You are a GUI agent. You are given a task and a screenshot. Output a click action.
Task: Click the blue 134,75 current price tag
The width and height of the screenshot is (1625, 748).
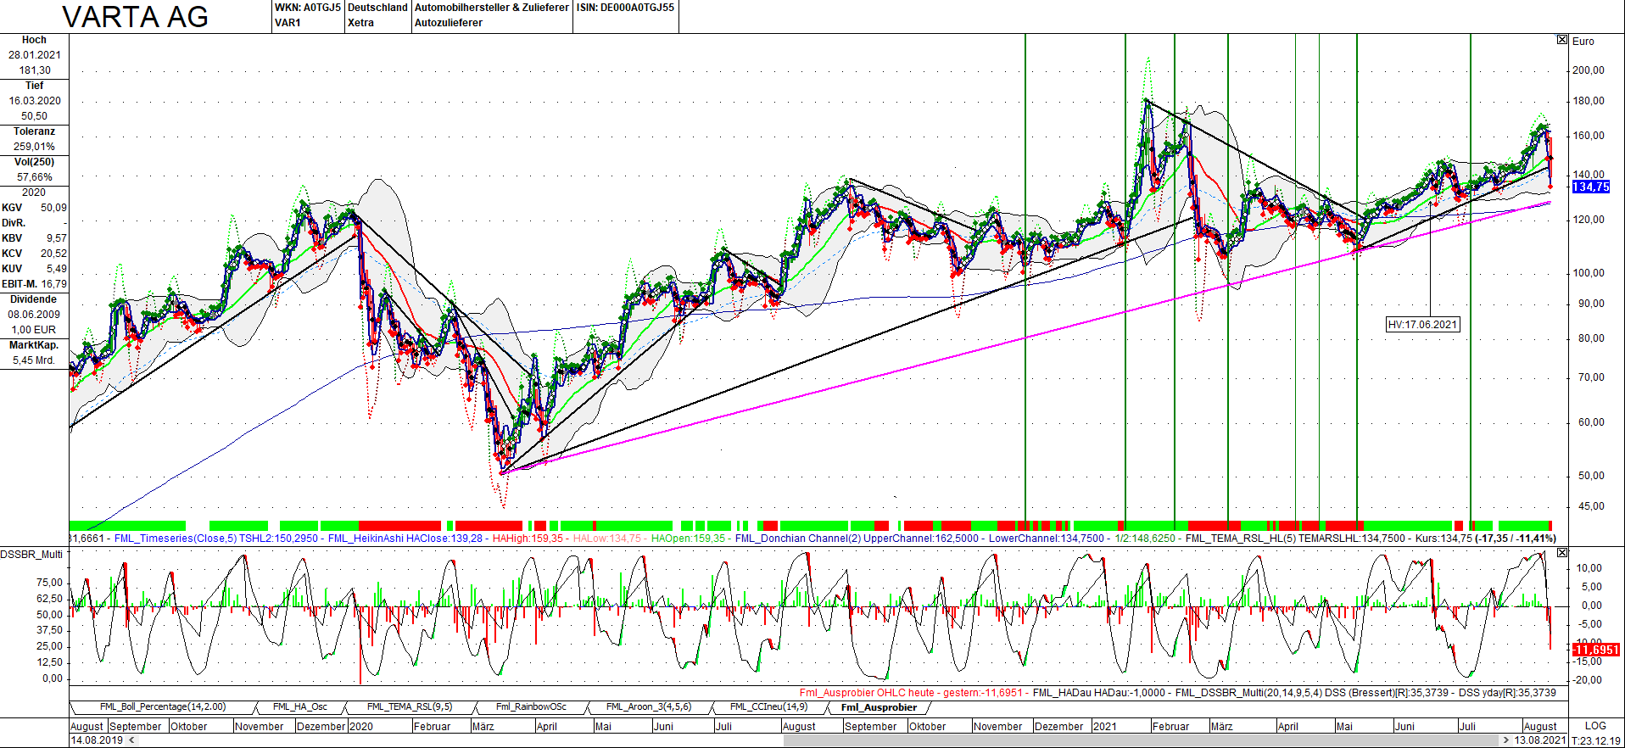click(1590, 187)
